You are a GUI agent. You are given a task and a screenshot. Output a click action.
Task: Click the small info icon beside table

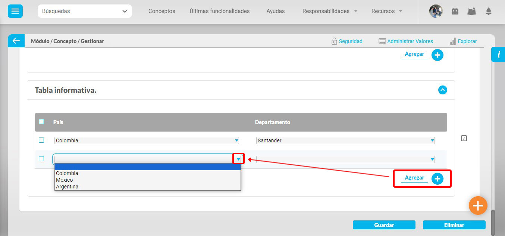[464, 138]
